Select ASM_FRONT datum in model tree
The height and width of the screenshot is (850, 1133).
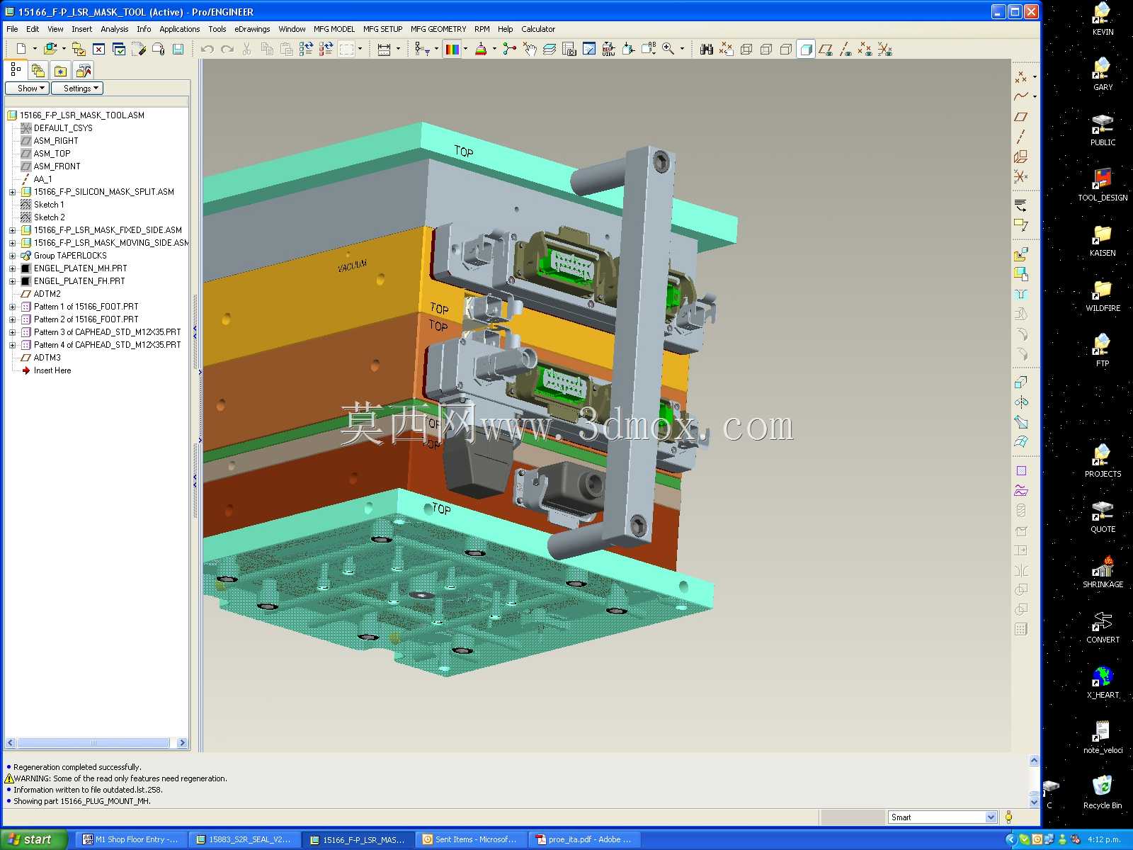(x=57, y=166)
